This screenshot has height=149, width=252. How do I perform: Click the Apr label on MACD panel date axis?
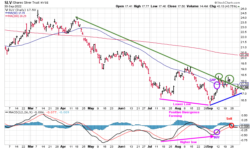pos(63,146)
